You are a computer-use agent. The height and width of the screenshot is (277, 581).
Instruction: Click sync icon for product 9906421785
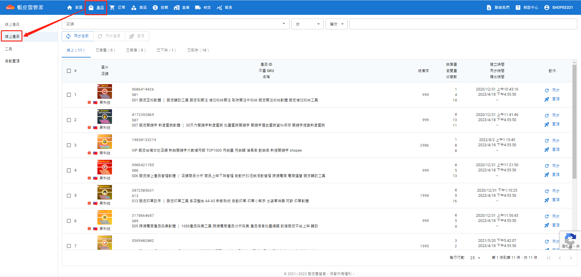(x=547, y=166)
